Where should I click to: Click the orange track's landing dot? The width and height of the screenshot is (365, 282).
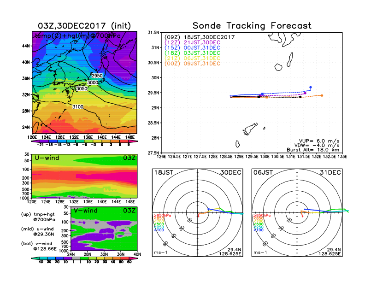click(x=322, y=96)
